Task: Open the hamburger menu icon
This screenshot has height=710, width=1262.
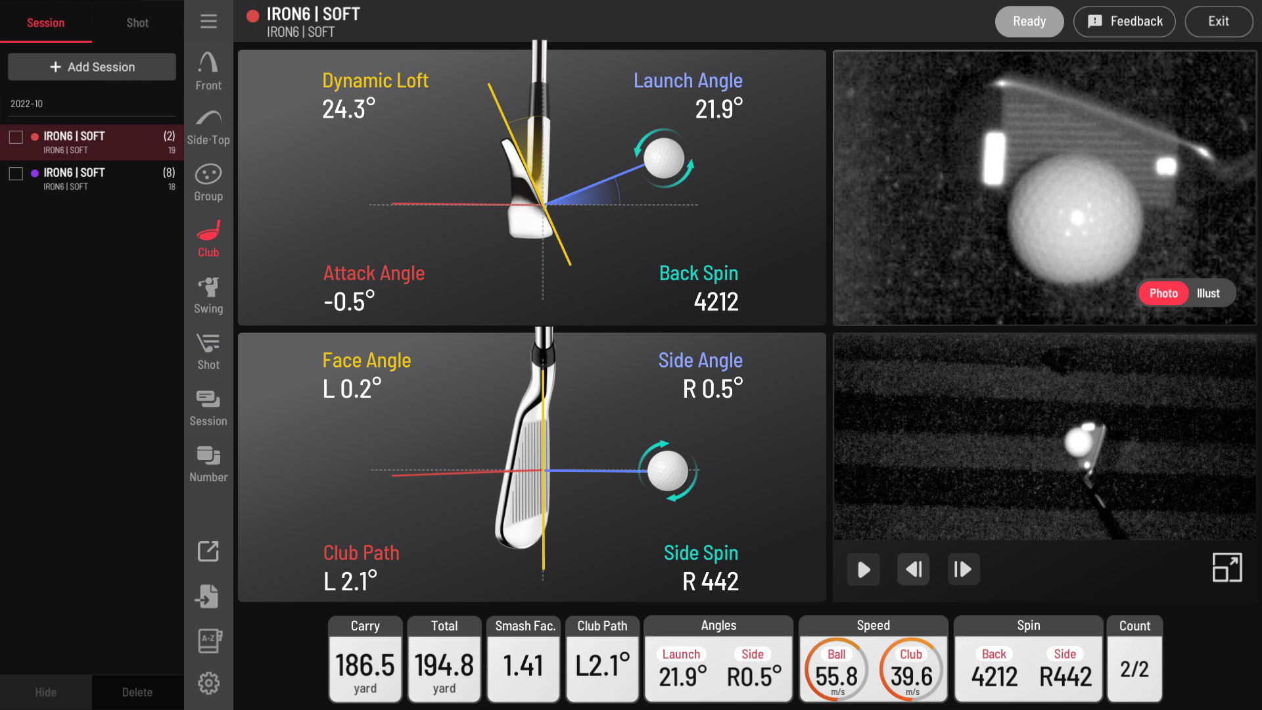Action: (x=208, y=22)
